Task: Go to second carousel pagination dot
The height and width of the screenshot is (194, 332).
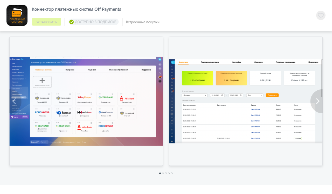Action: [163, 173]
